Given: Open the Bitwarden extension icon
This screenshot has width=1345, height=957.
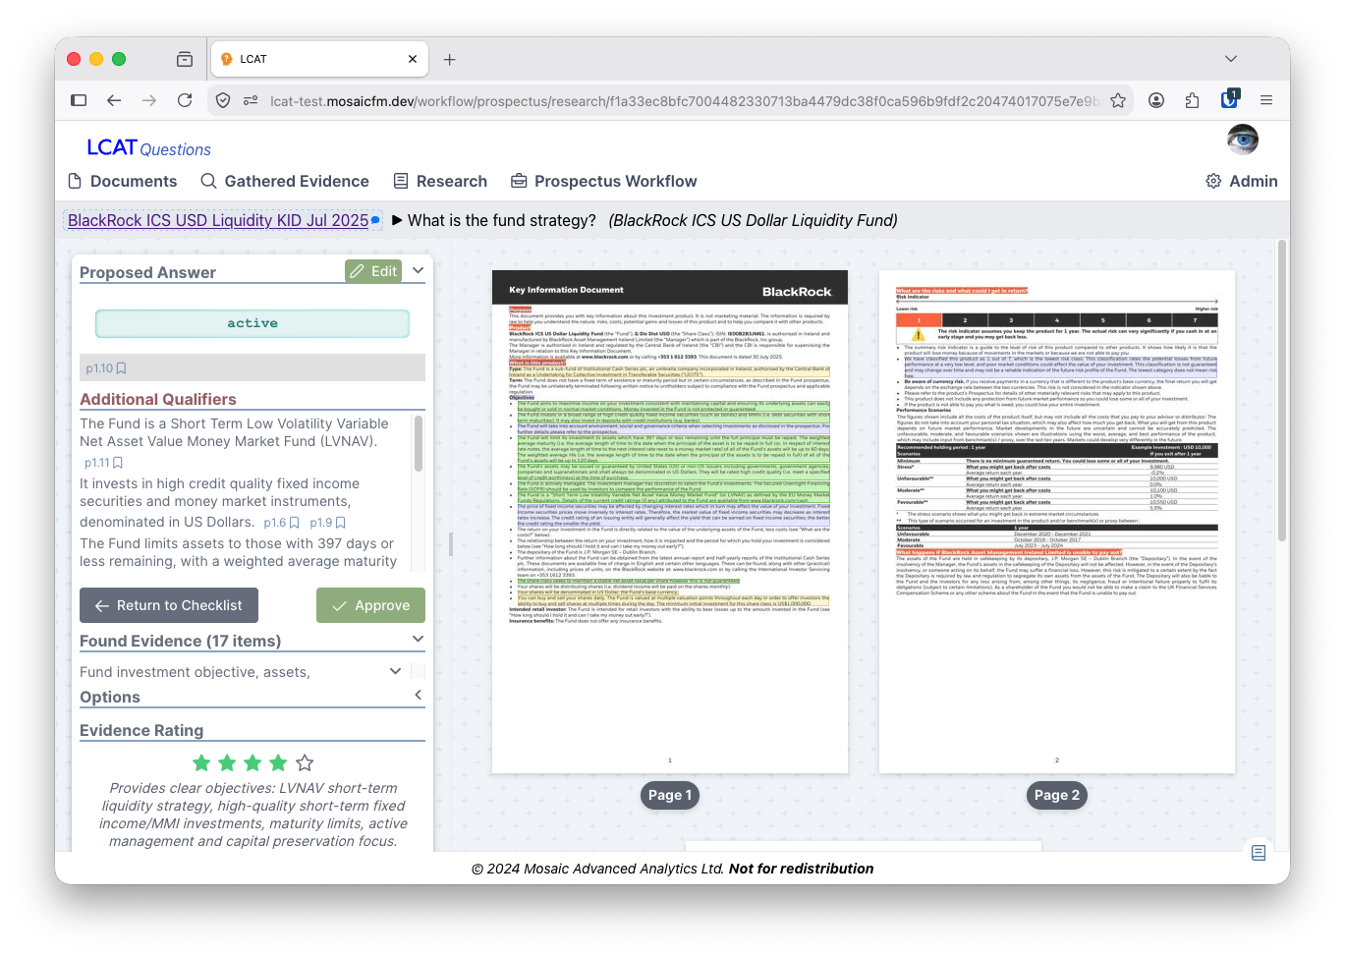Looking at the screenshot, I should tap(1229, 99).
